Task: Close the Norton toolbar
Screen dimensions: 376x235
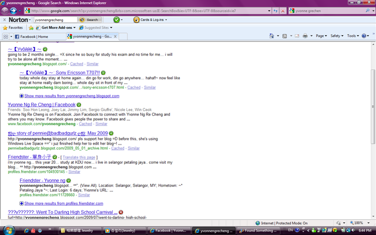Action: 4,19
